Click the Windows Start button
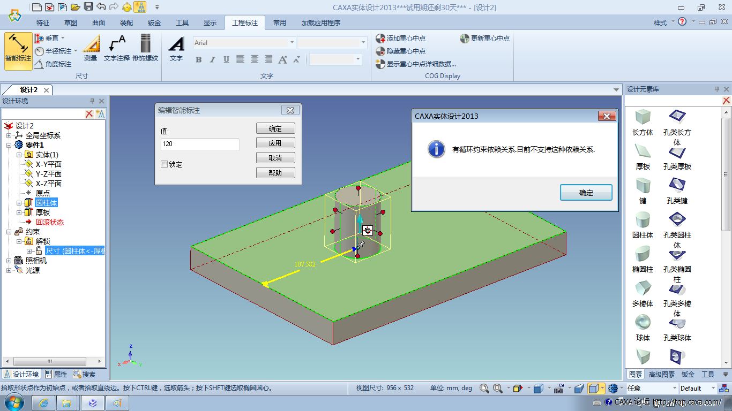Viewport: 732px width, 411px height. [x=13, y=401]
